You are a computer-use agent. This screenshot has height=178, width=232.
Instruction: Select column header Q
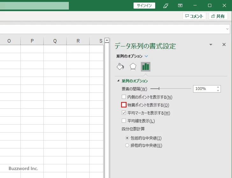pos(55,41)
